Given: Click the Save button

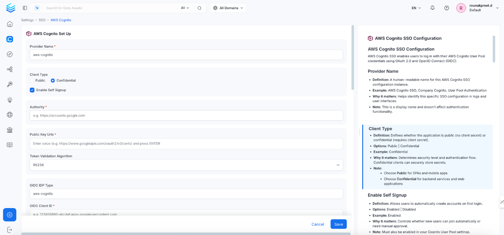Looking at the screenshot, I should pyautogui.click(x=338, y=224).
